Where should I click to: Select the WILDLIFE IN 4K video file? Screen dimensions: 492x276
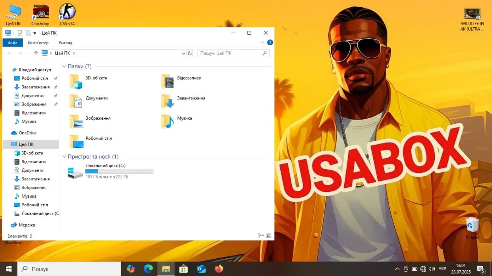472,20
